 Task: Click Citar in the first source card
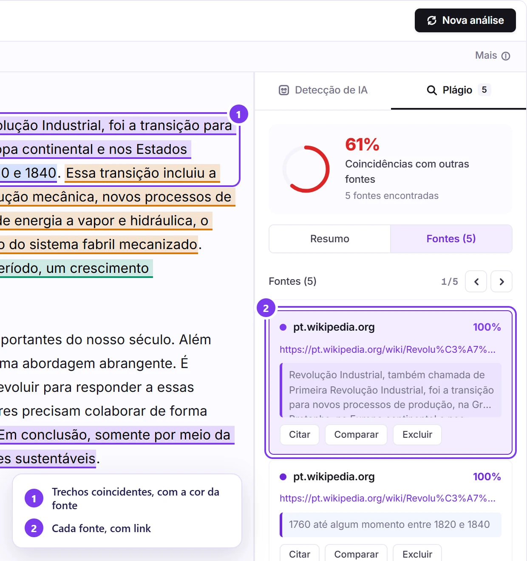tap(300, 435)
